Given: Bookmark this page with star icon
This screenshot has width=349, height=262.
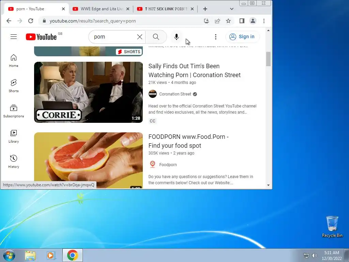Looking at the screenshot, I should (228, 21).
